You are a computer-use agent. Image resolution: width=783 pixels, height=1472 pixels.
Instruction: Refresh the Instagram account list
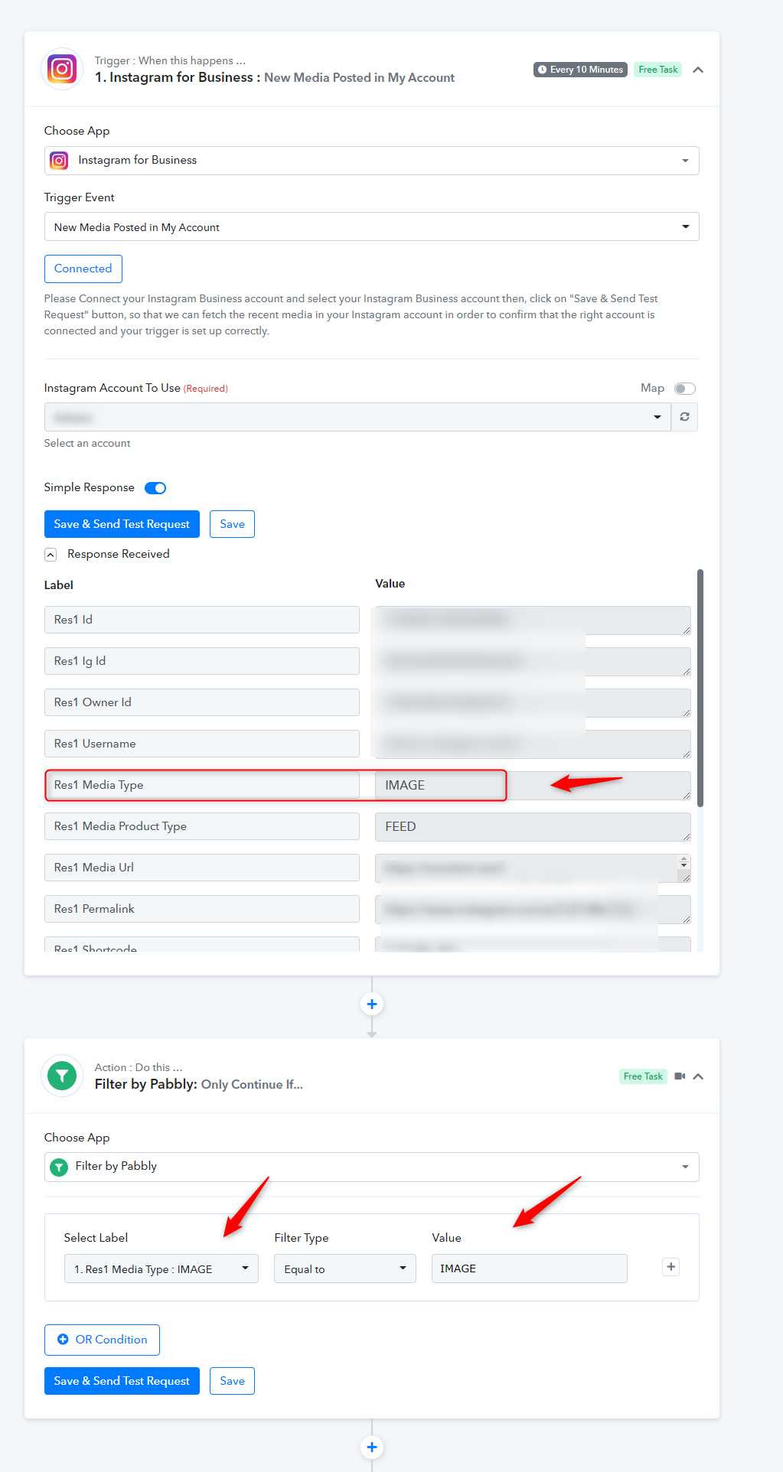point(684,417)
